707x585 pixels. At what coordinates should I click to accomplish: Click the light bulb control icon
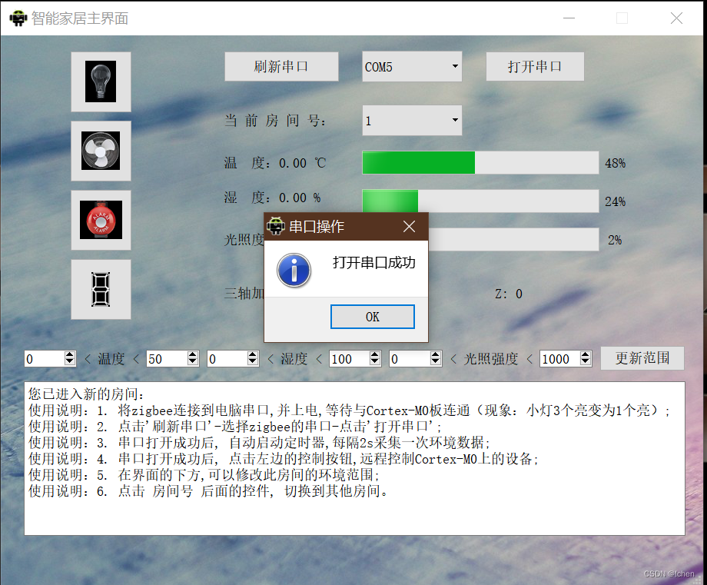(x=101, y=81)
